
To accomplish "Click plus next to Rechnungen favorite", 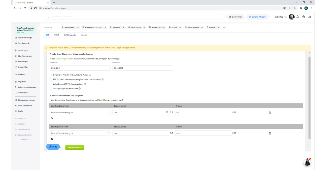I will [78, 27].
